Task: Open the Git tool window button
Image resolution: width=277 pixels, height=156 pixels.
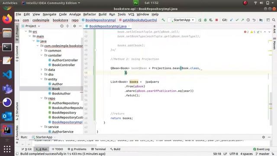Action: coord(27,149)
